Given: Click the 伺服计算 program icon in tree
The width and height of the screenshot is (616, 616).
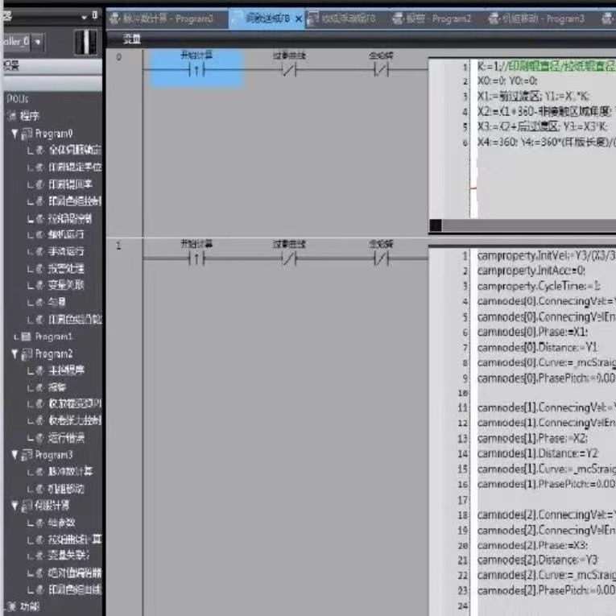Looking at the screenshot, I should (x=27, y=506).
